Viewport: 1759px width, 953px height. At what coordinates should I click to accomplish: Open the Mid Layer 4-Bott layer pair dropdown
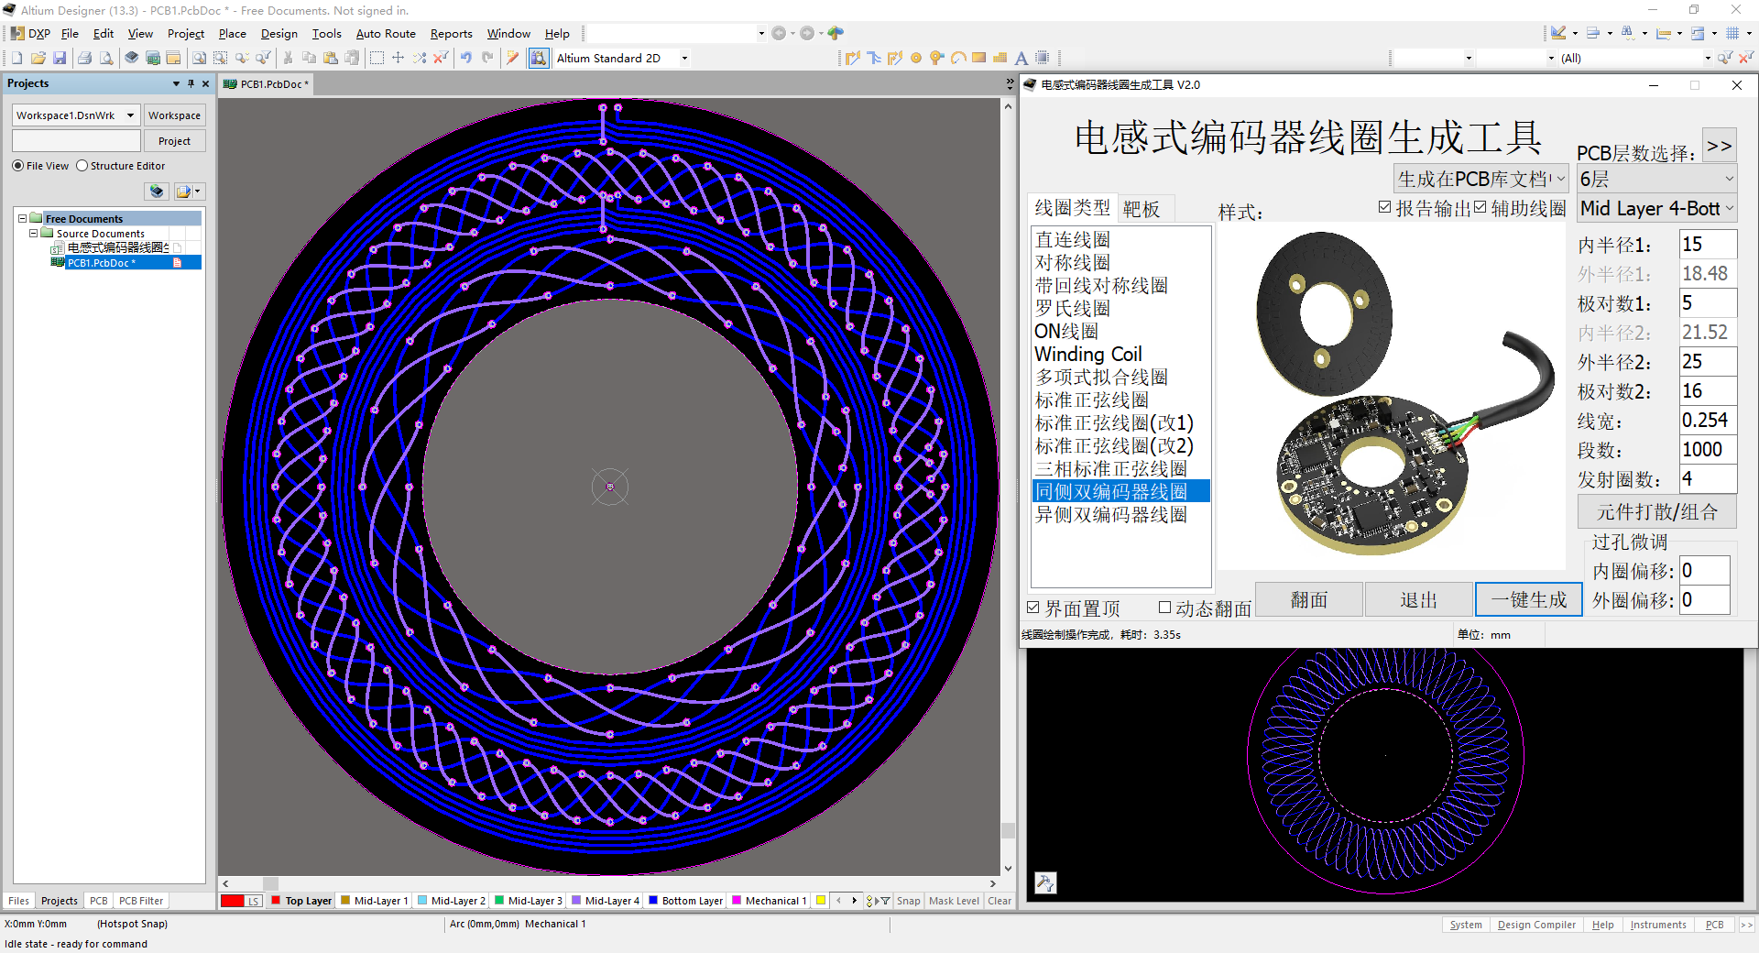coord(1656,208)
